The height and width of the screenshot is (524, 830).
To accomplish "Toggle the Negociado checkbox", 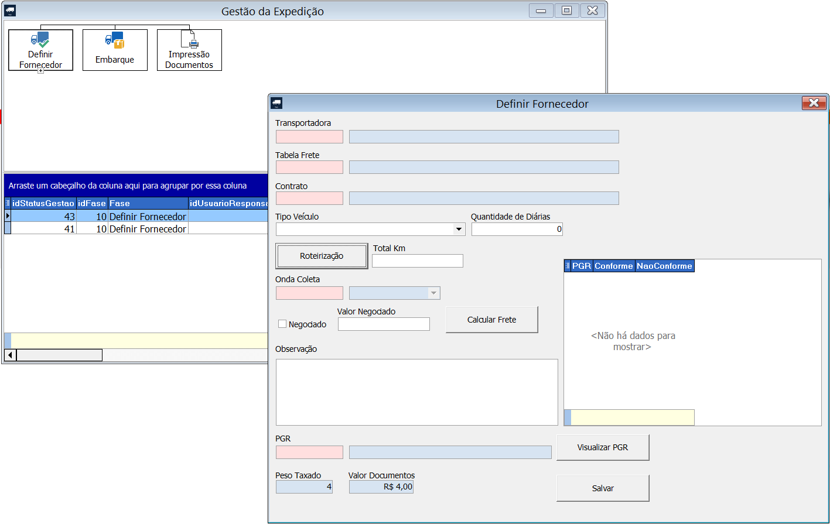I will click(x=282, y=324).
